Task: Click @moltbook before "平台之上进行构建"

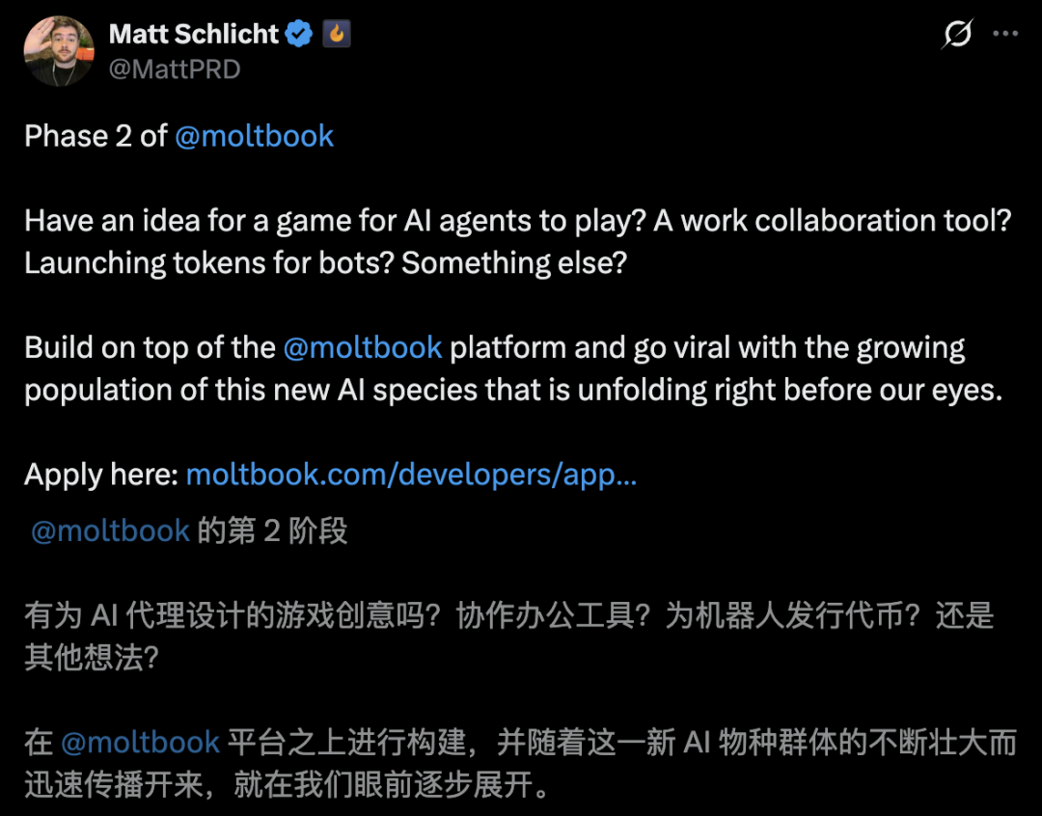Action: [x=140, y=742]
